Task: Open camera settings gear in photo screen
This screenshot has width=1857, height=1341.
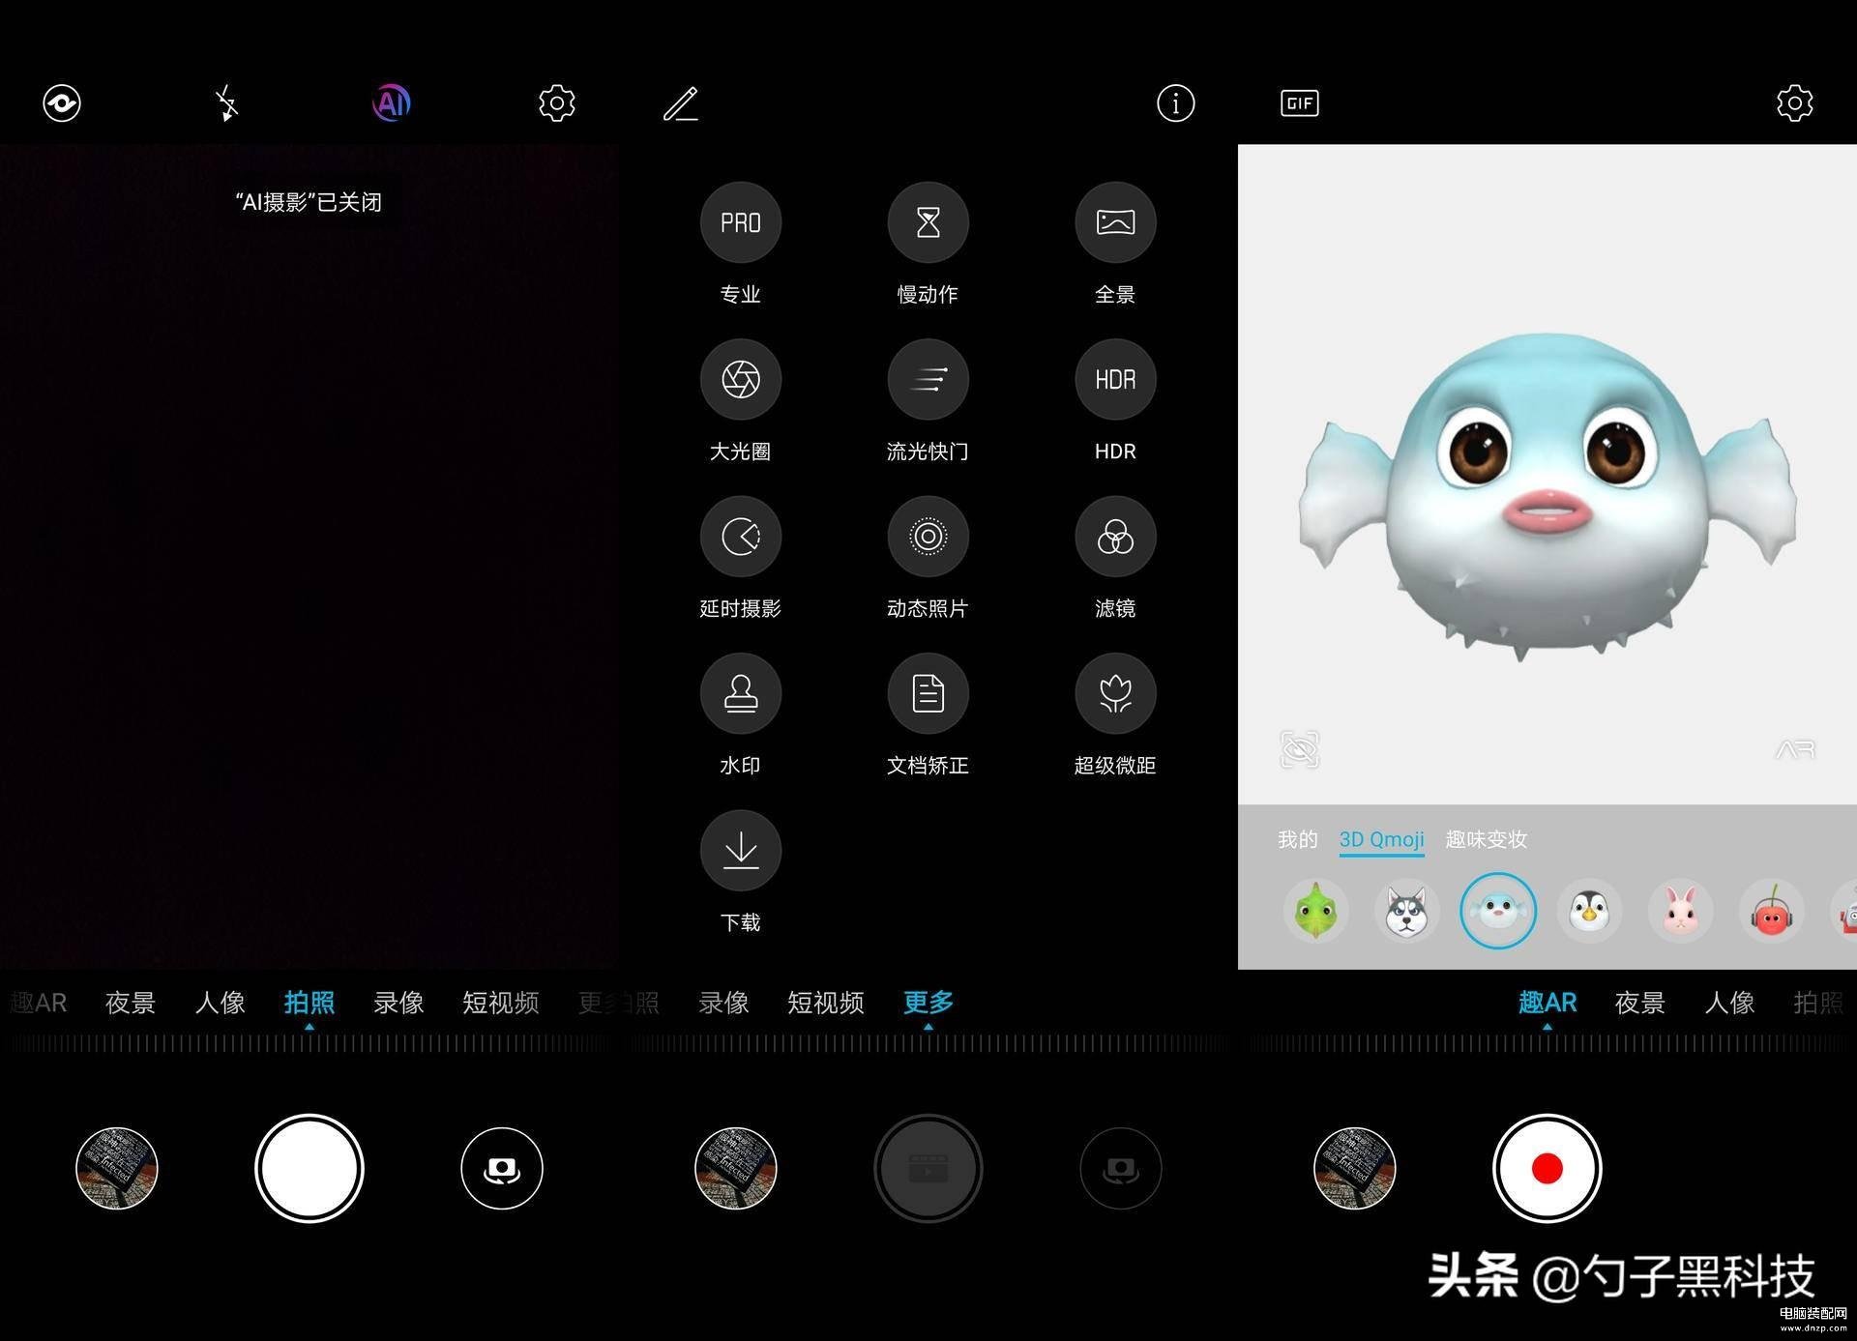Action: point(556,102)
